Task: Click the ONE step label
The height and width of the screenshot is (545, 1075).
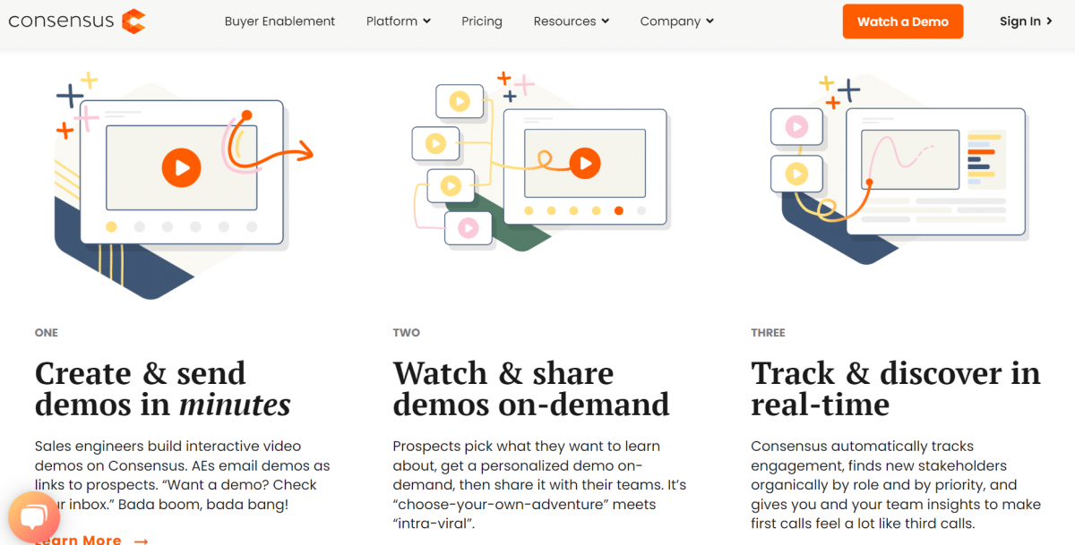Action: (x=47, y=333)
